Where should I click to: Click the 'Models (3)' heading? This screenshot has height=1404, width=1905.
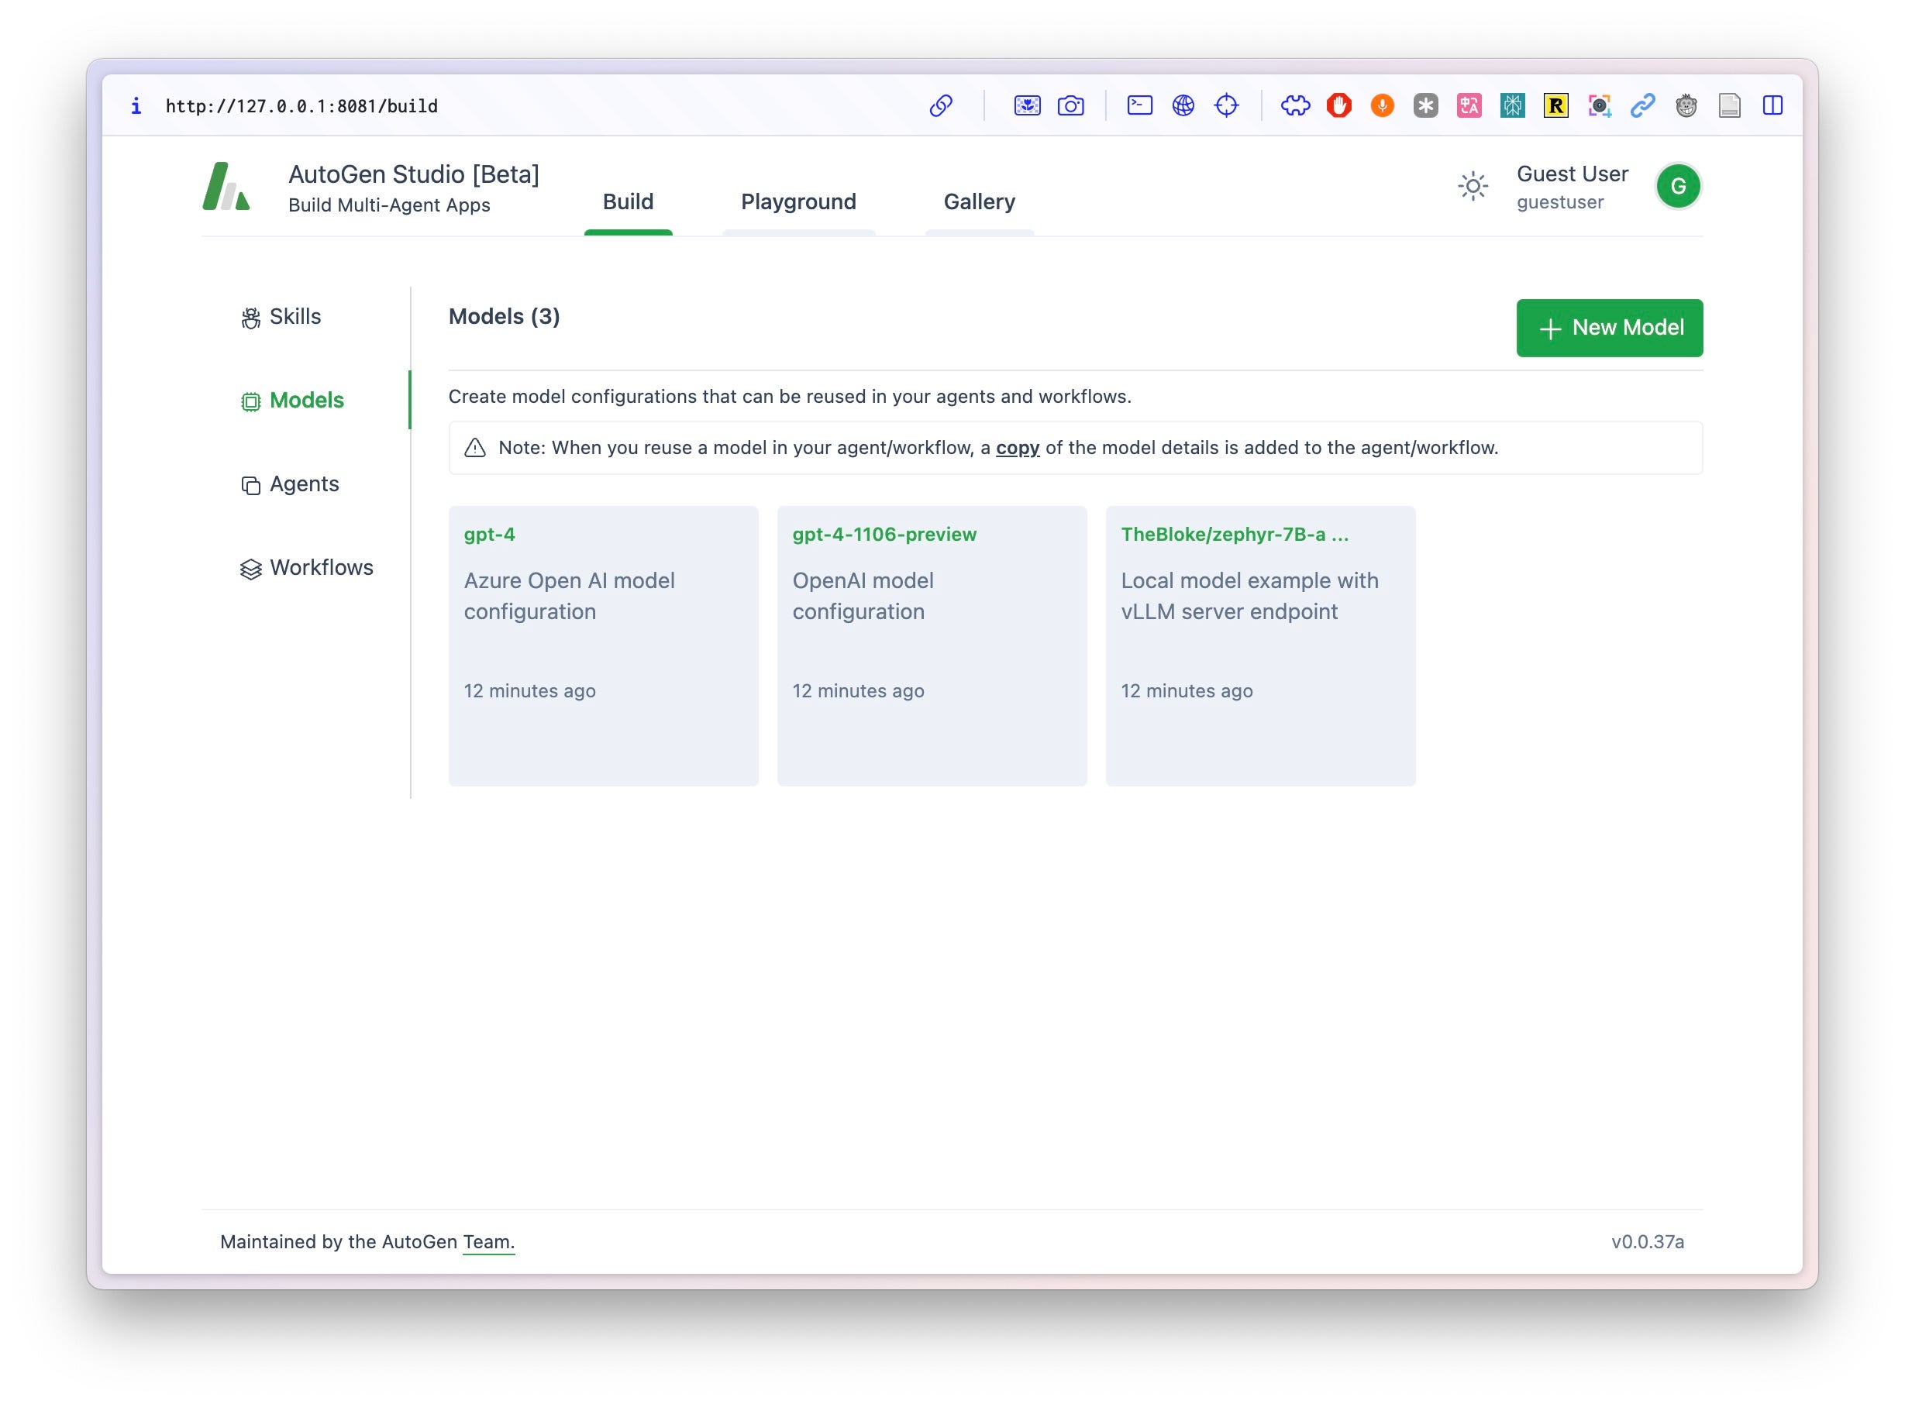click(x=504, y=317)
